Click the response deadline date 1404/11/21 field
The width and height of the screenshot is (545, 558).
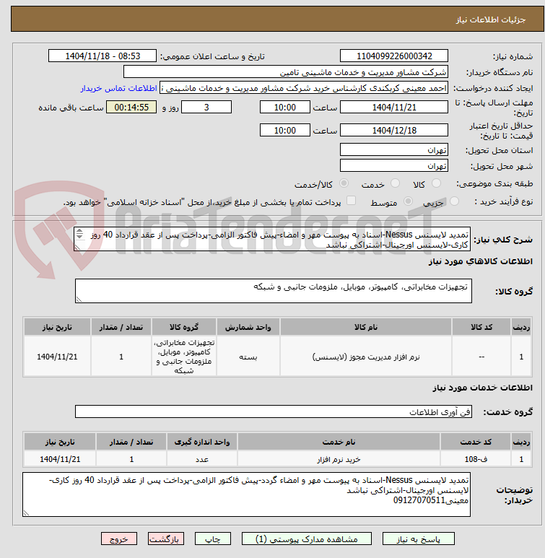(394, 107)
